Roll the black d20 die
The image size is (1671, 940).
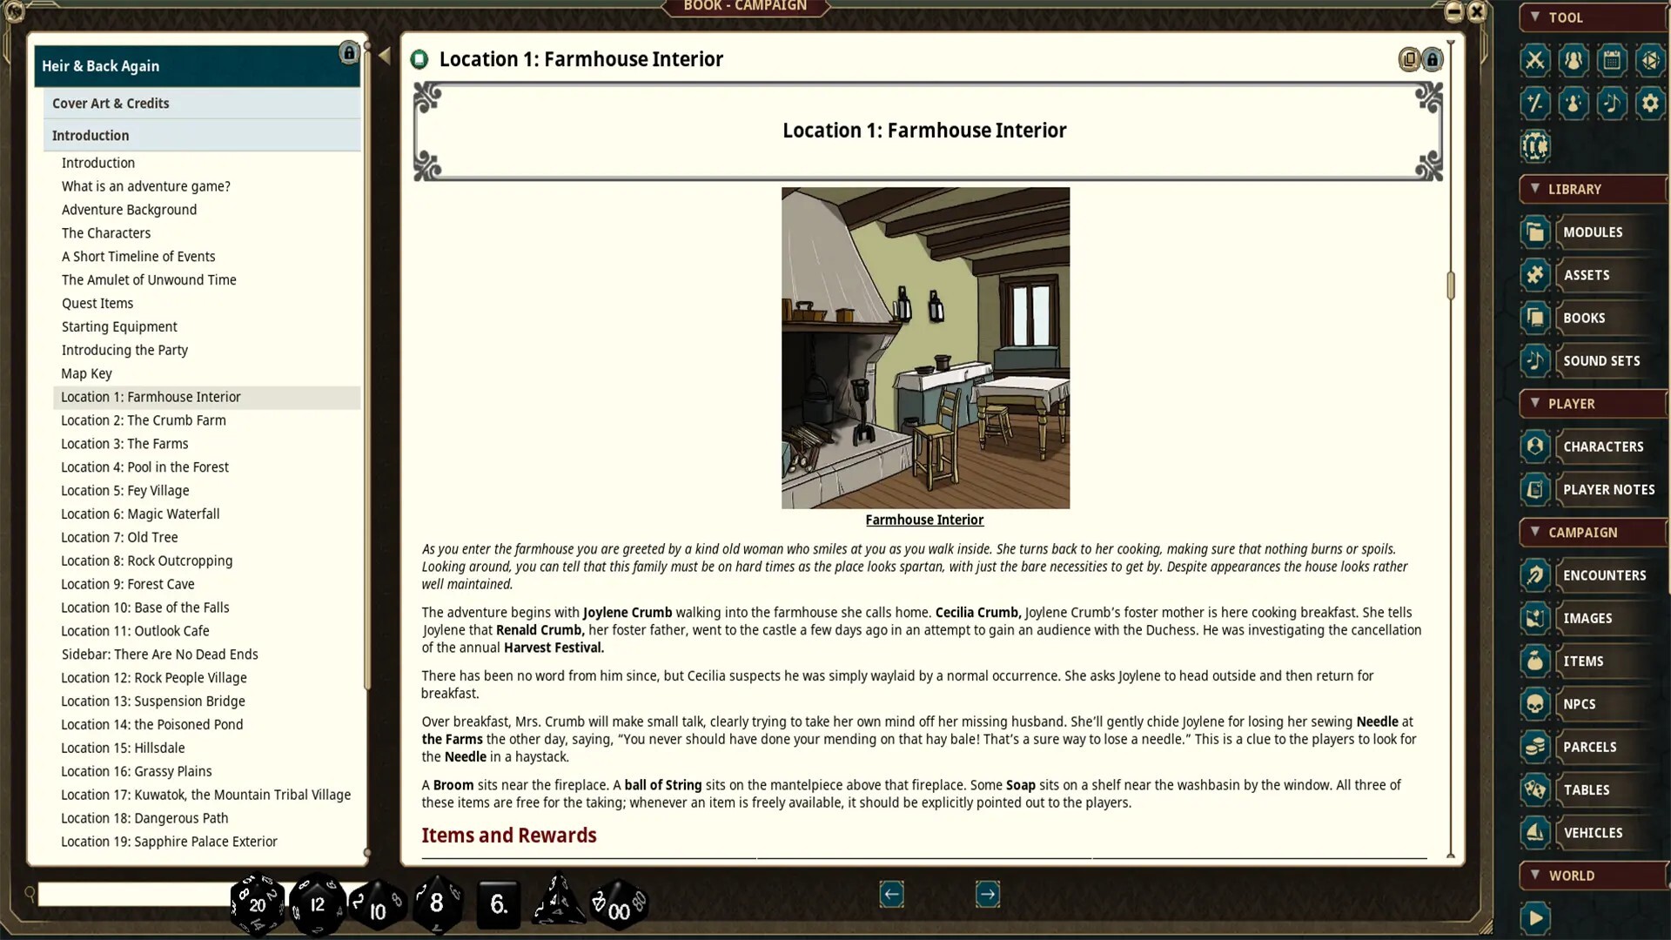(256, 904)
